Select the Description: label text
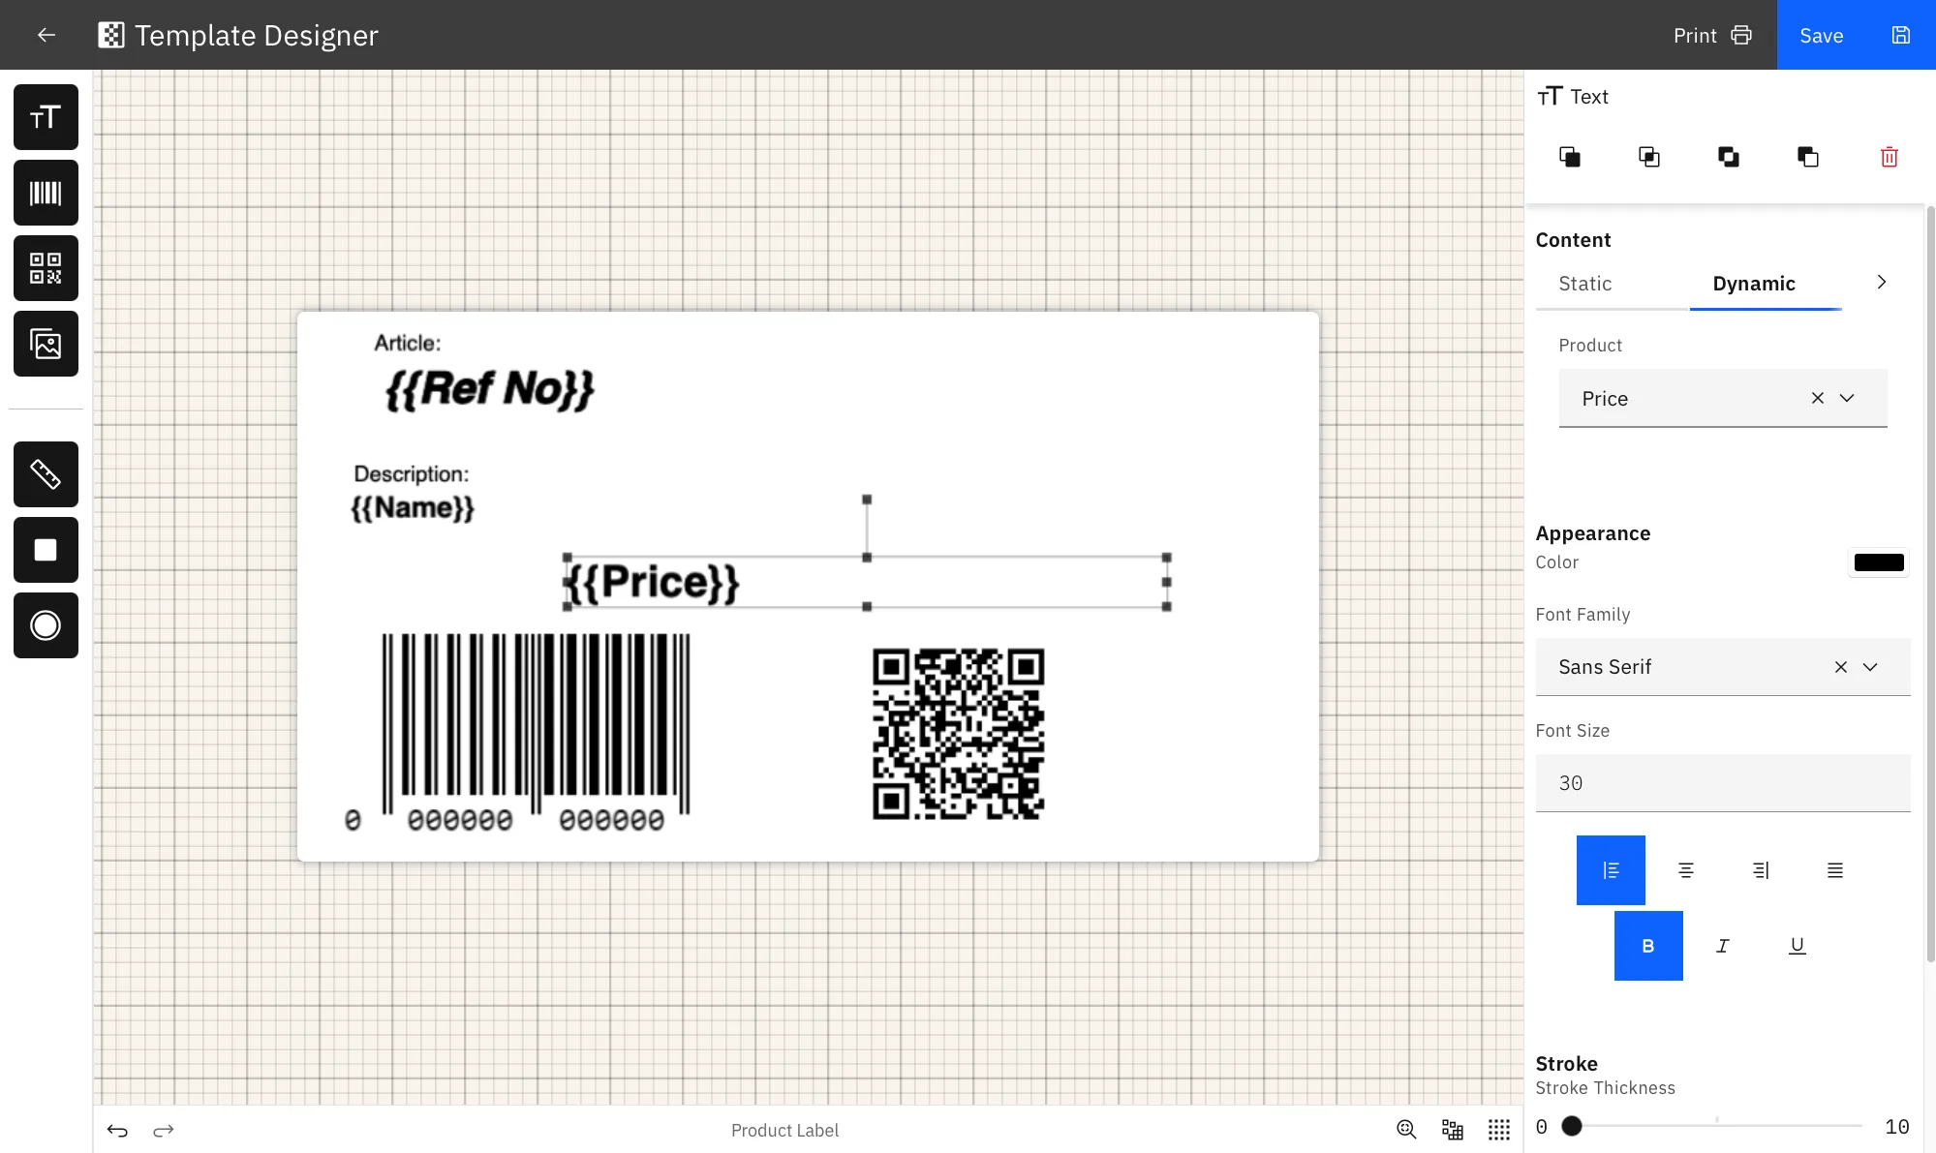Image resolution: width=1936 pixels, height=1153 pixels. 412,473
